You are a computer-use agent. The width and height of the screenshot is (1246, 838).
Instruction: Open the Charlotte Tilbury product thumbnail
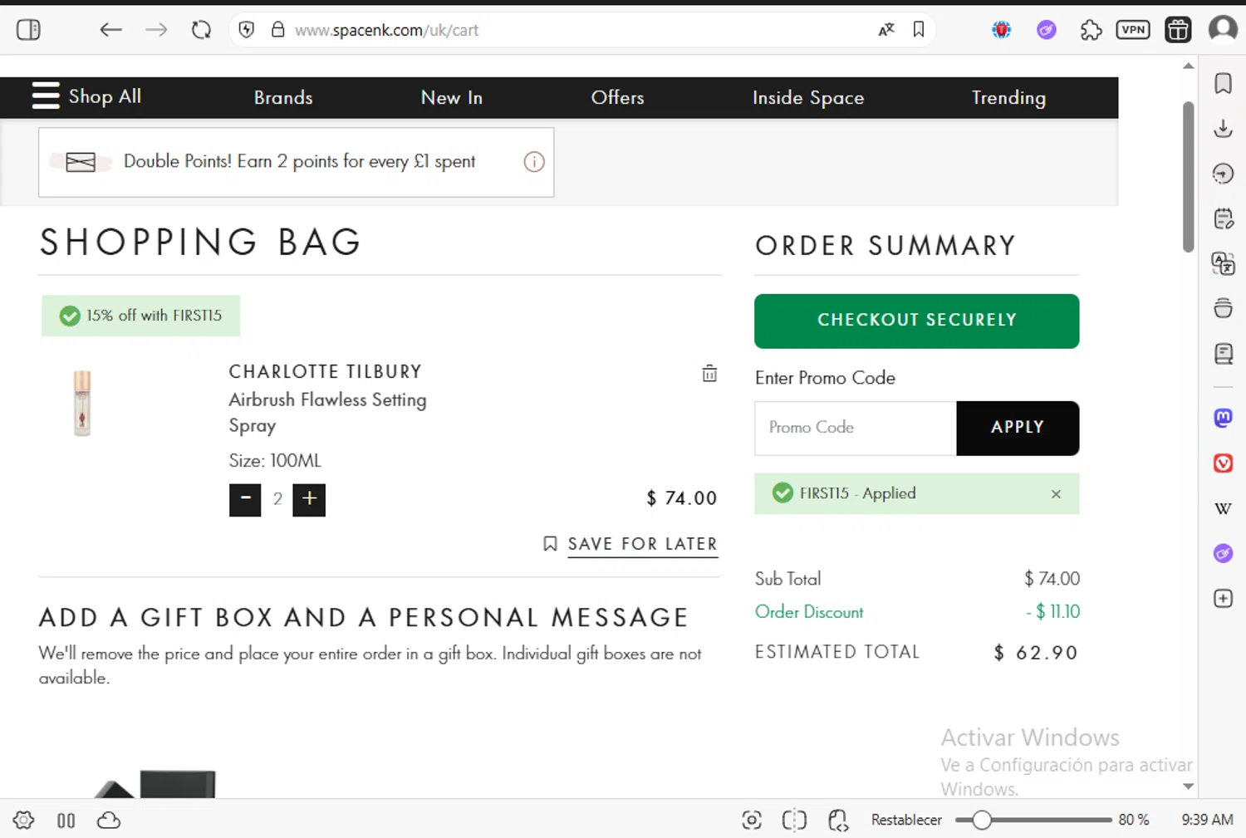point(81,403)
